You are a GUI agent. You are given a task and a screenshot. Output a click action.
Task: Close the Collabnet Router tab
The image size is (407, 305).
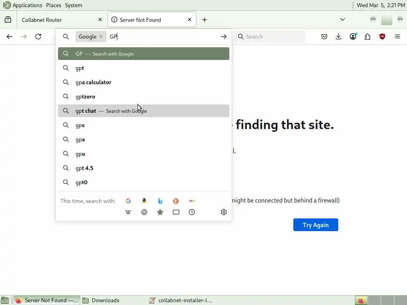[x=100, y=20]
